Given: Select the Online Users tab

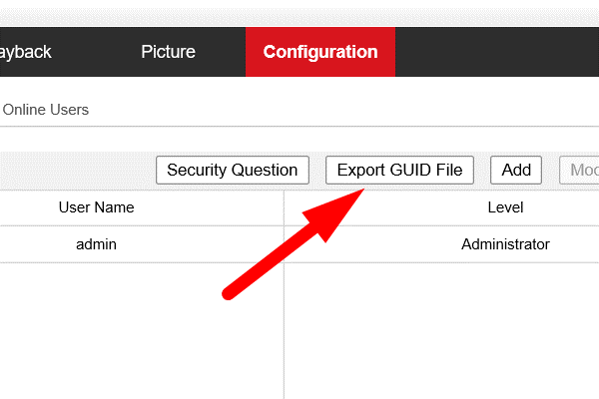Looking at the screenshot, I should click(x=46, y=110).
